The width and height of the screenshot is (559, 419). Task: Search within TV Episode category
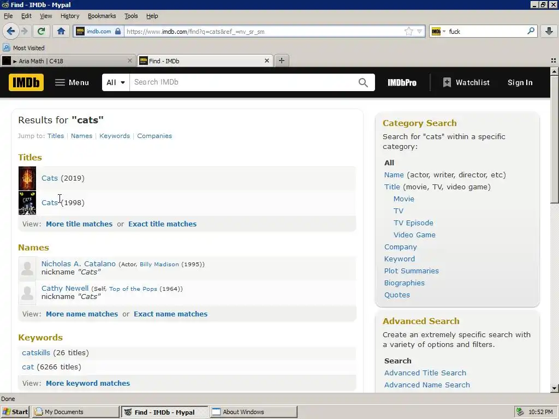pos(413,223)
